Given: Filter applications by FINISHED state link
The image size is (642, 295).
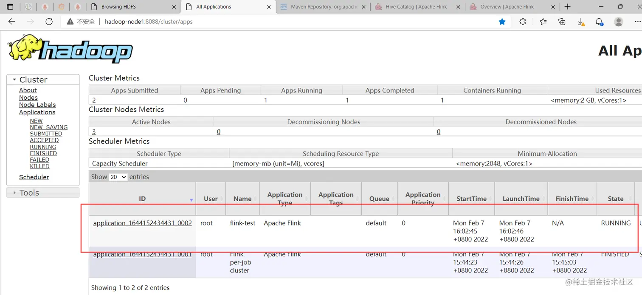Looking at the screenshot, I should [43, 153].
